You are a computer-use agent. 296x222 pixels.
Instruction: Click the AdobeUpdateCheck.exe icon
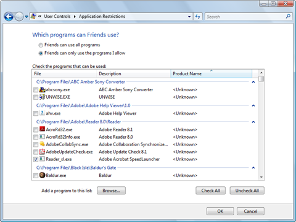tap(42, 152)
